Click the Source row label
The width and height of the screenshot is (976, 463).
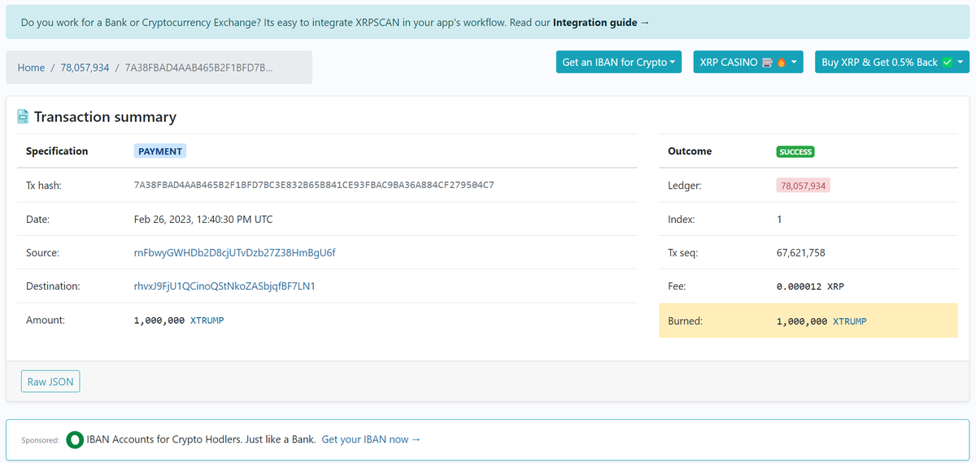[42, 253]
